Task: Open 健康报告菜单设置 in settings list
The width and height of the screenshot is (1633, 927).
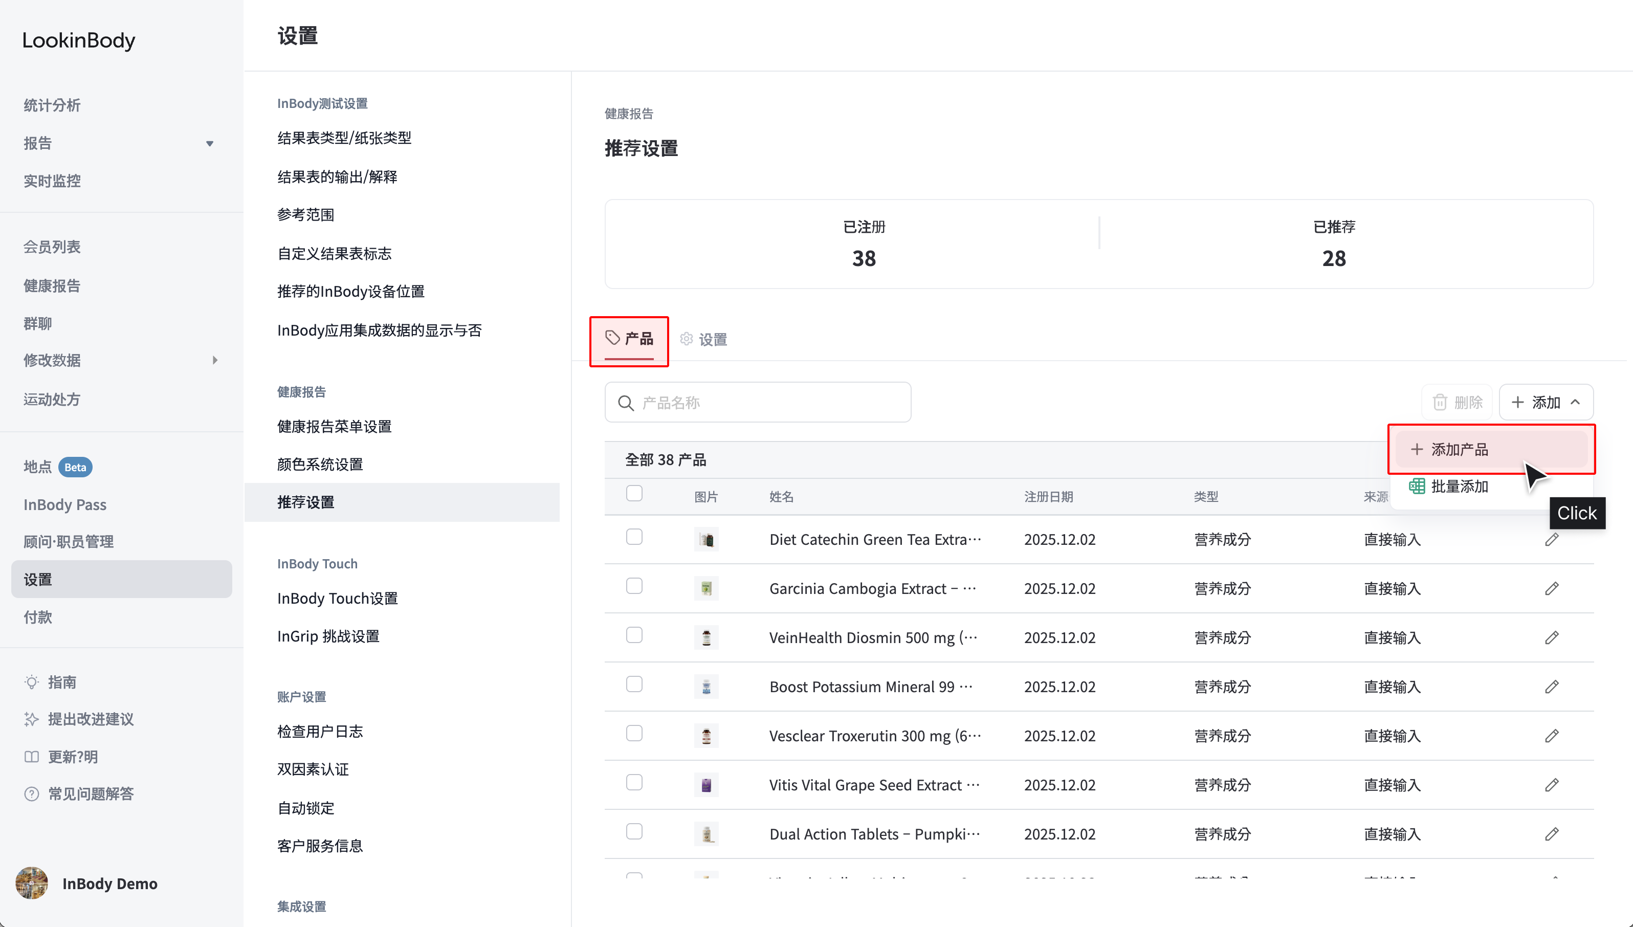Action: 334,427
